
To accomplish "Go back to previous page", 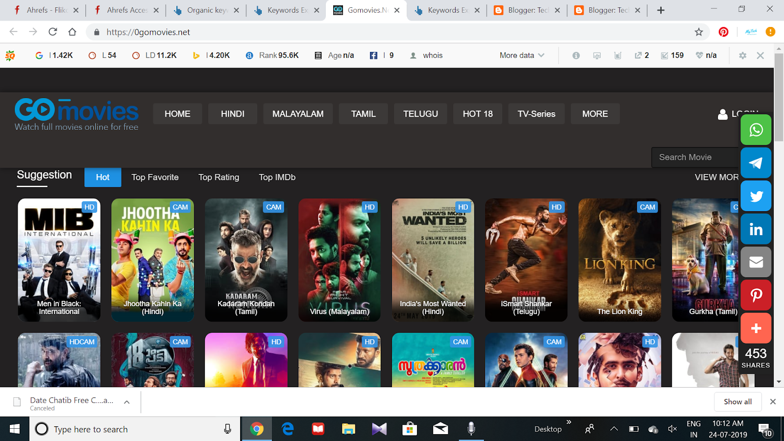I will click(14, 32).
